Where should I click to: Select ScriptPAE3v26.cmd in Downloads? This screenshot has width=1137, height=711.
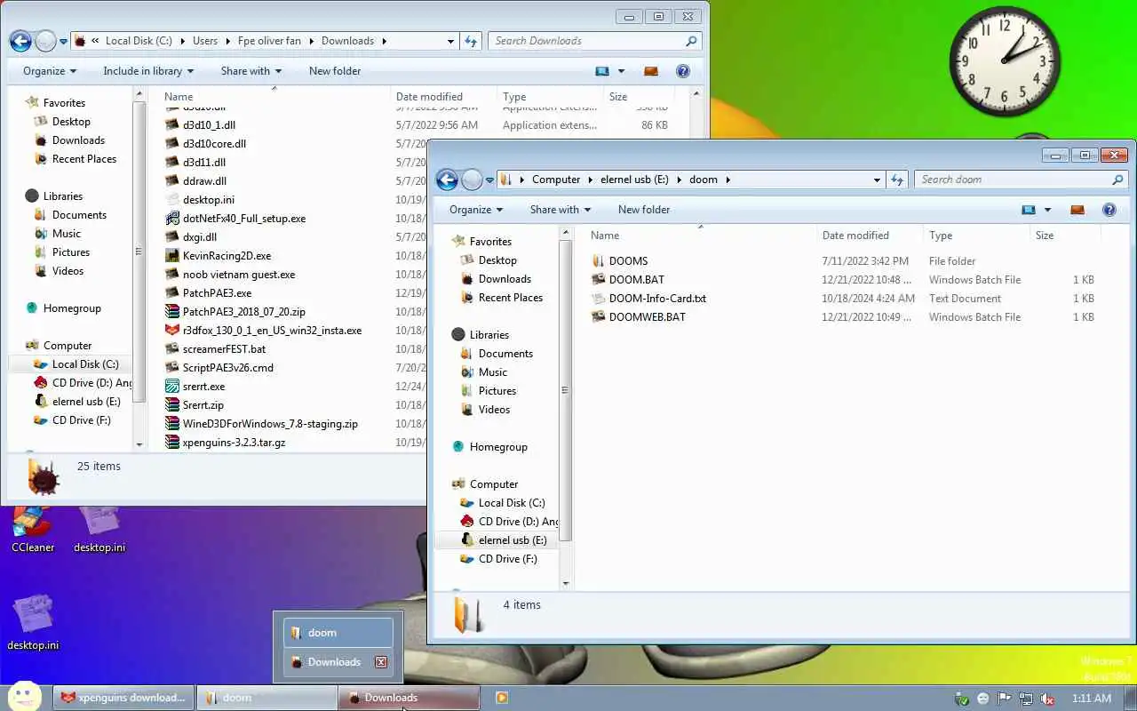pos(227,368)
